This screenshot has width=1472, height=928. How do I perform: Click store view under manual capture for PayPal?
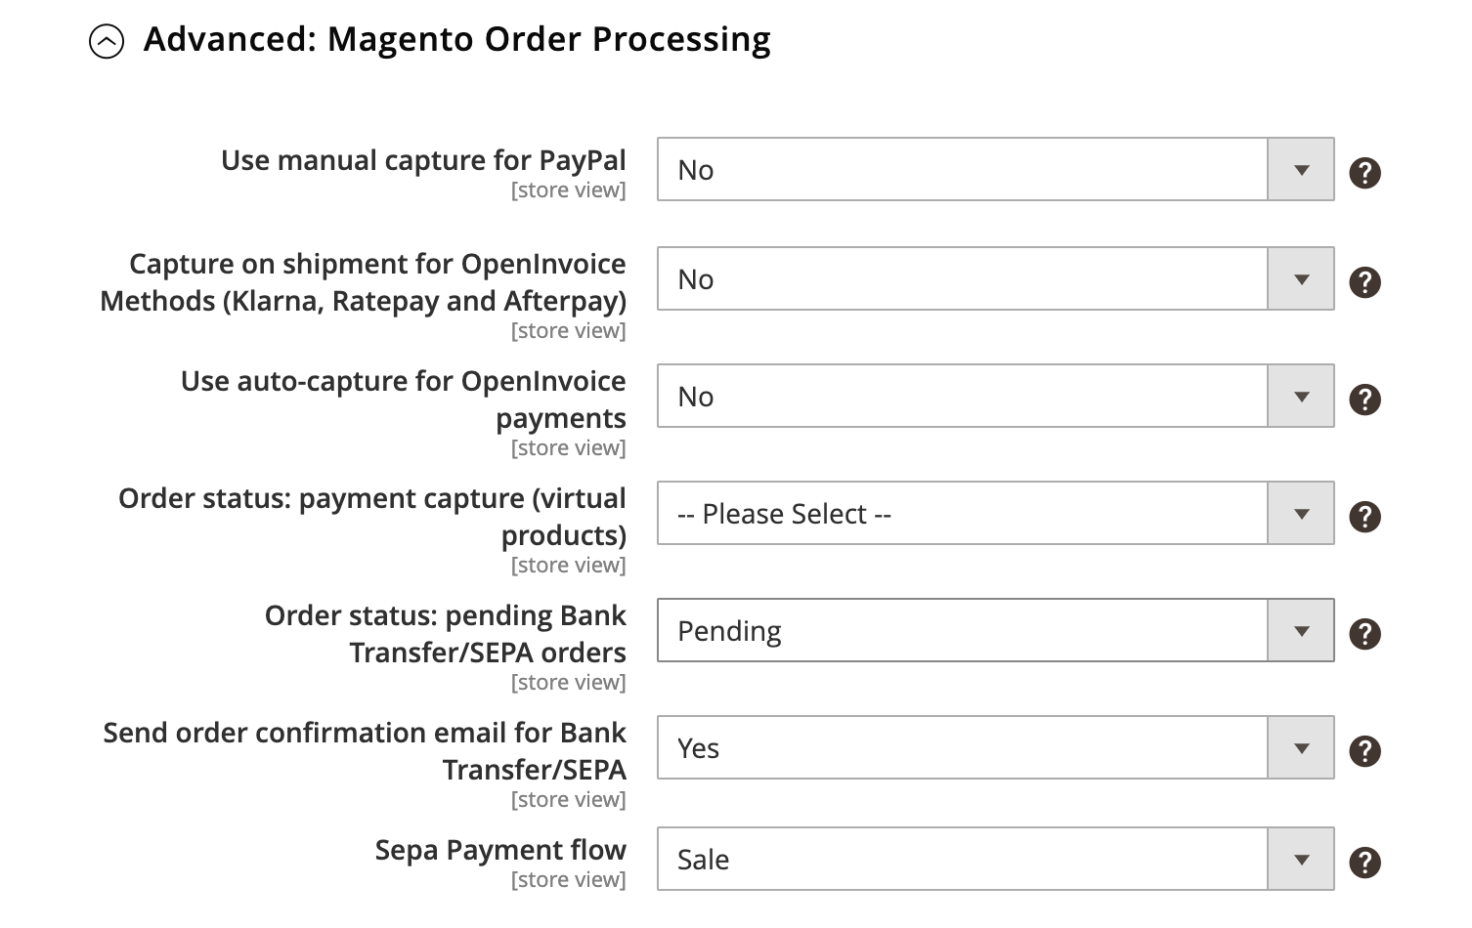tap(568, 190)
